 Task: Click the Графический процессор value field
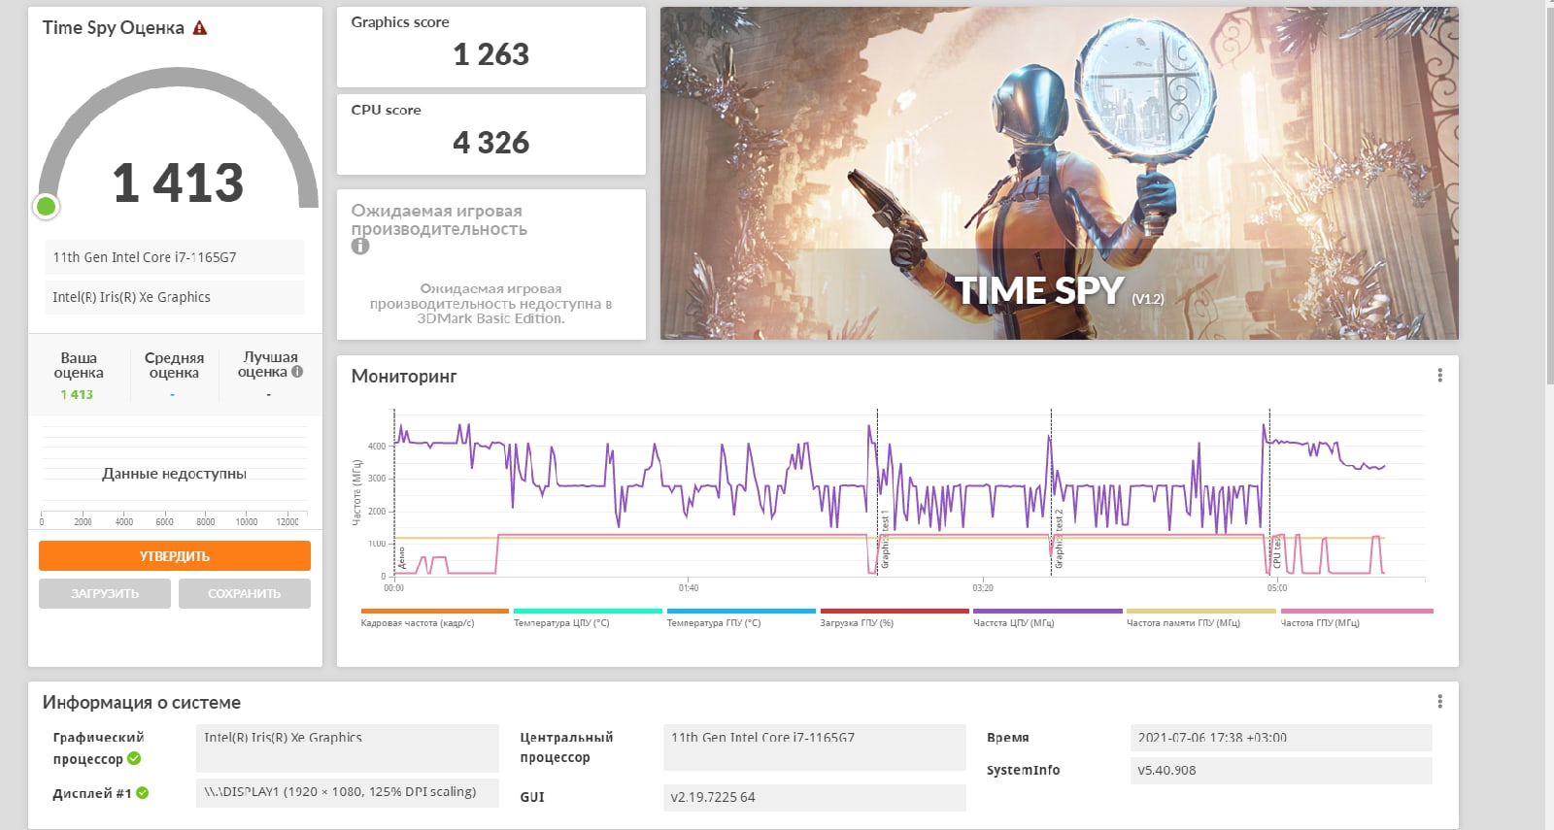348,747
